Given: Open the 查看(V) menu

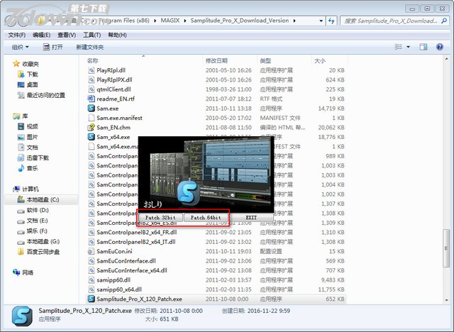Looking at the screenshot, I should 67,35.
